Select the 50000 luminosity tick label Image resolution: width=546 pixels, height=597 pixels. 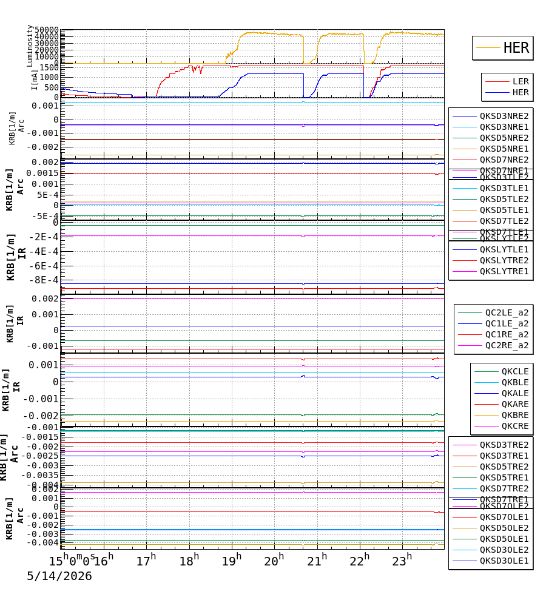[47, 30]
